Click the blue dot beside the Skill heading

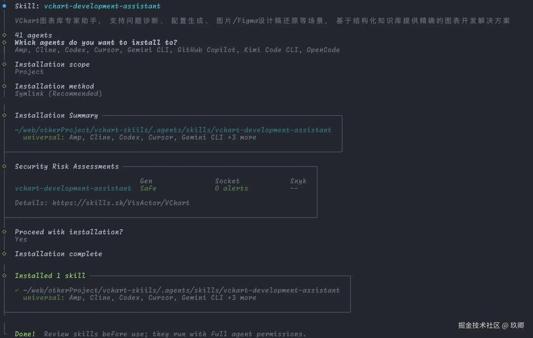click(4, 6)
